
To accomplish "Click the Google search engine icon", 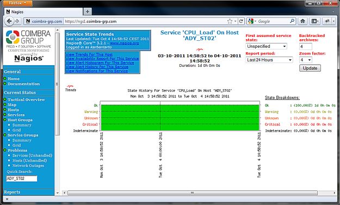I will [x=251, y=21].
